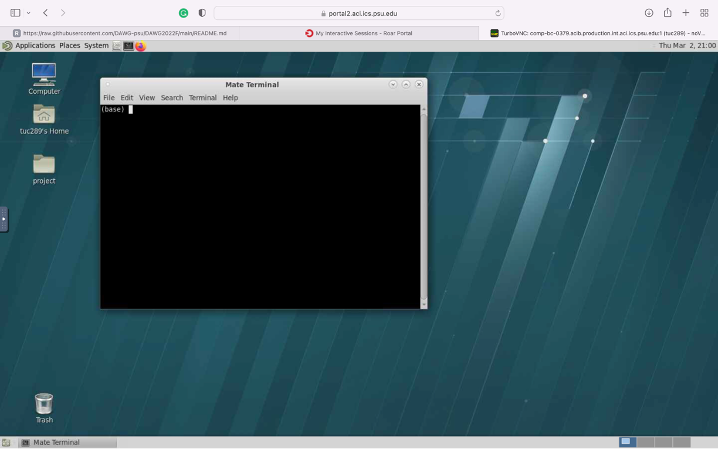Select the Trash desktop icon
Image resolution: width=718 pixels, height=449 pixels.
click(44, 408)
